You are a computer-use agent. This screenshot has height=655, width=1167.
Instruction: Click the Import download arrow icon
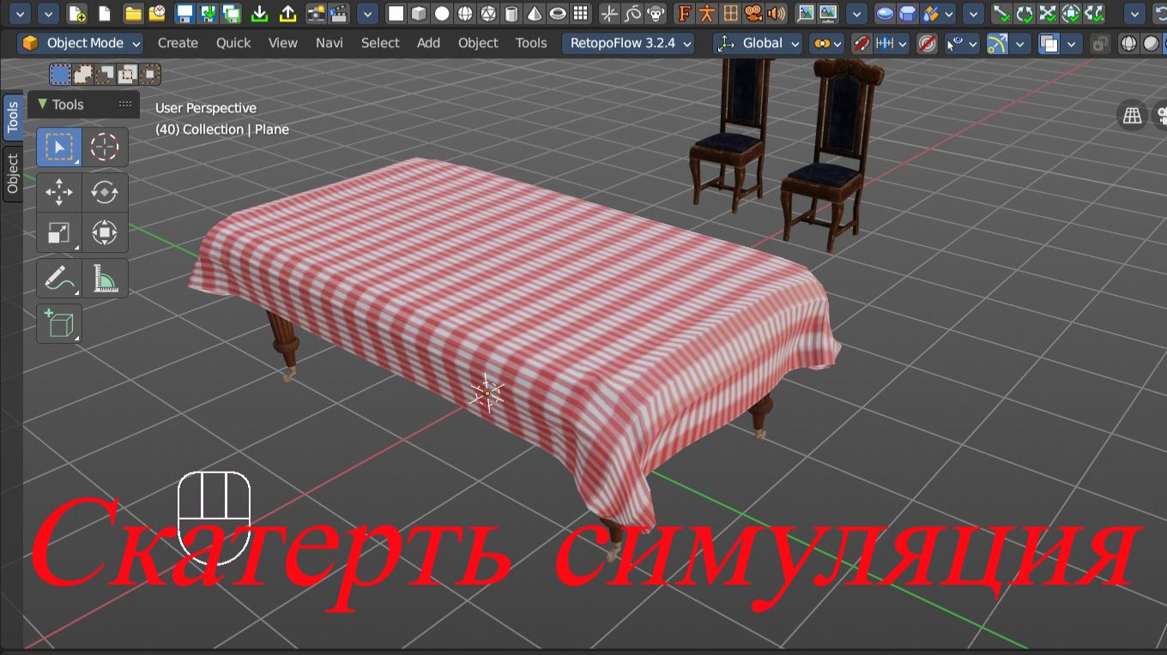[260, 14]
